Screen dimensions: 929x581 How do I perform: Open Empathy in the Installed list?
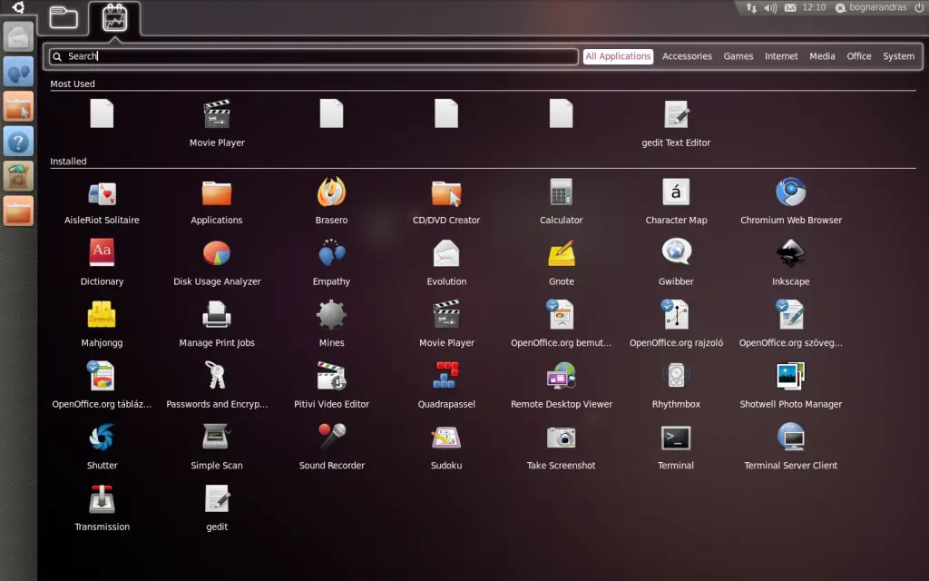(331, 263)
